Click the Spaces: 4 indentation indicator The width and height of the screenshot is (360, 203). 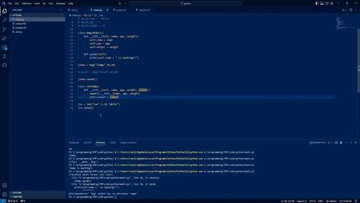pos(301,201)
